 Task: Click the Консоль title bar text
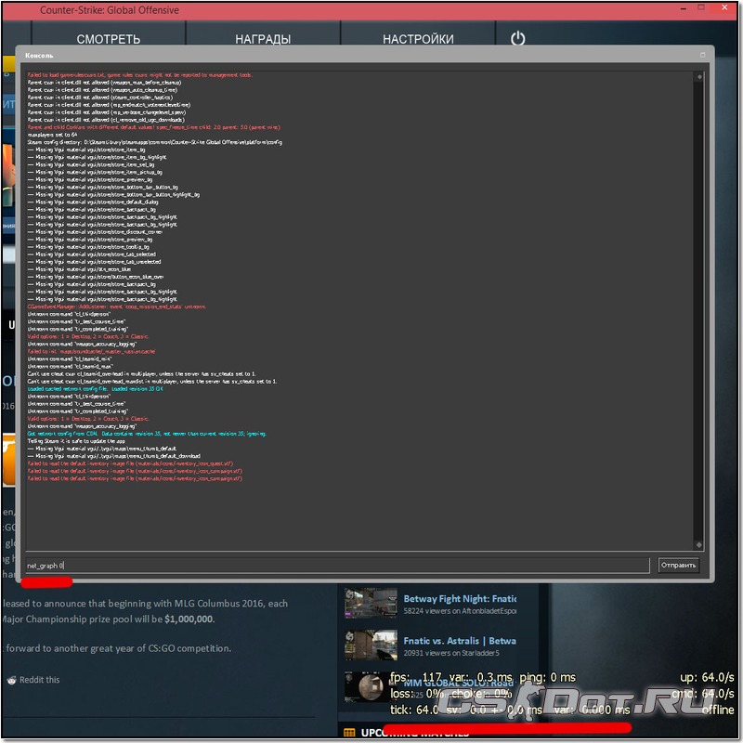pyautogui.click(x=39, y=56)
